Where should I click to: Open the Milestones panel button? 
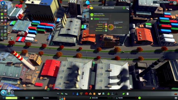(11, 92)
